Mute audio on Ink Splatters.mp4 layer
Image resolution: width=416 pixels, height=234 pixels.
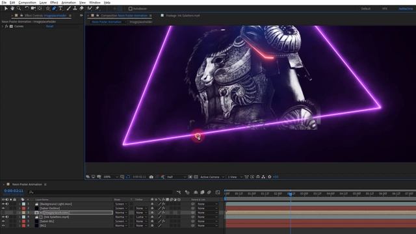pyautogui.click(x=7, y=217)
